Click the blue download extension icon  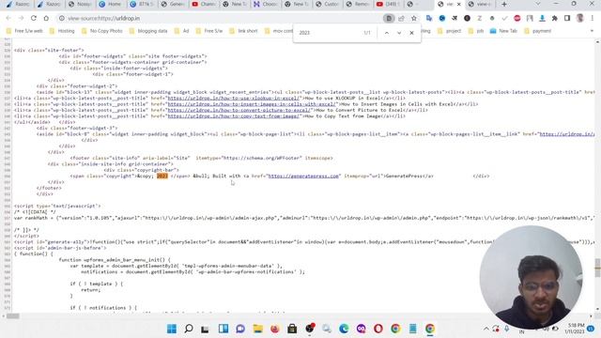click(542, 18)
